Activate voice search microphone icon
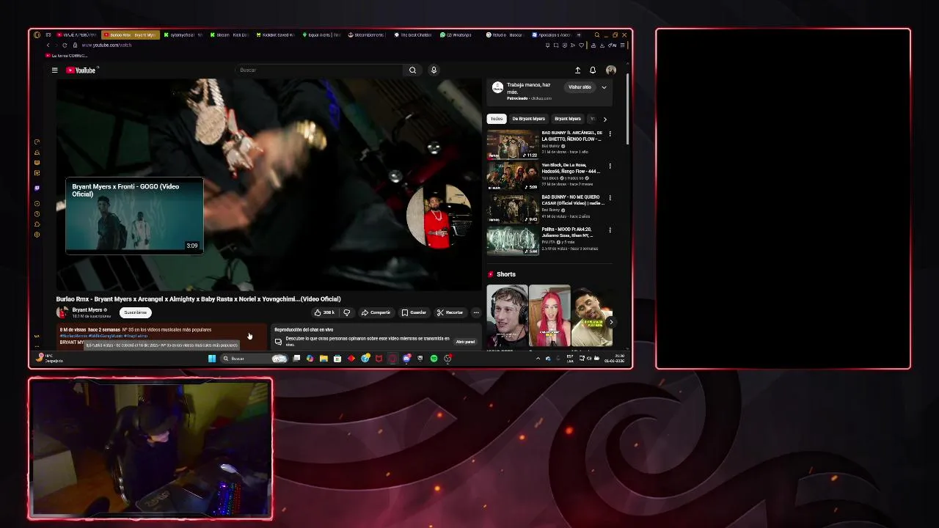 tap(434, 70)
